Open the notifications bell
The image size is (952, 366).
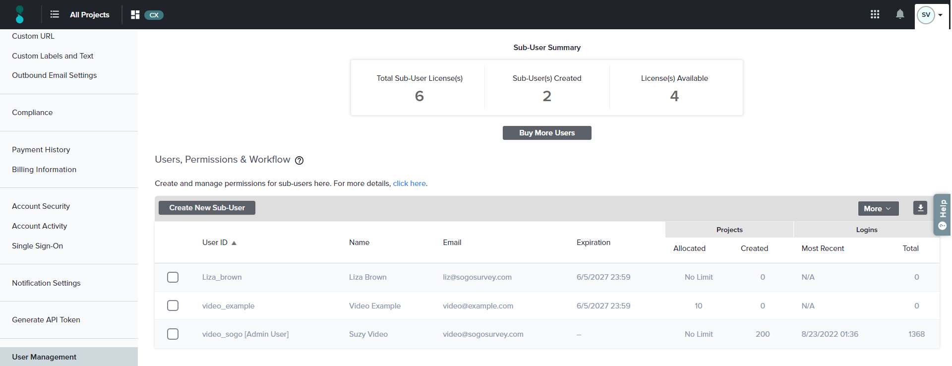(900, 14)
